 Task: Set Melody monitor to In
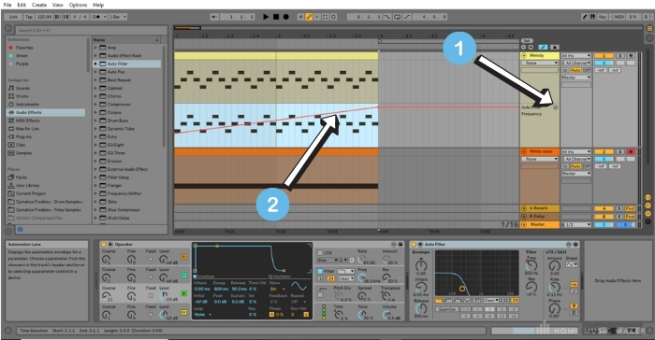[565, 70]
